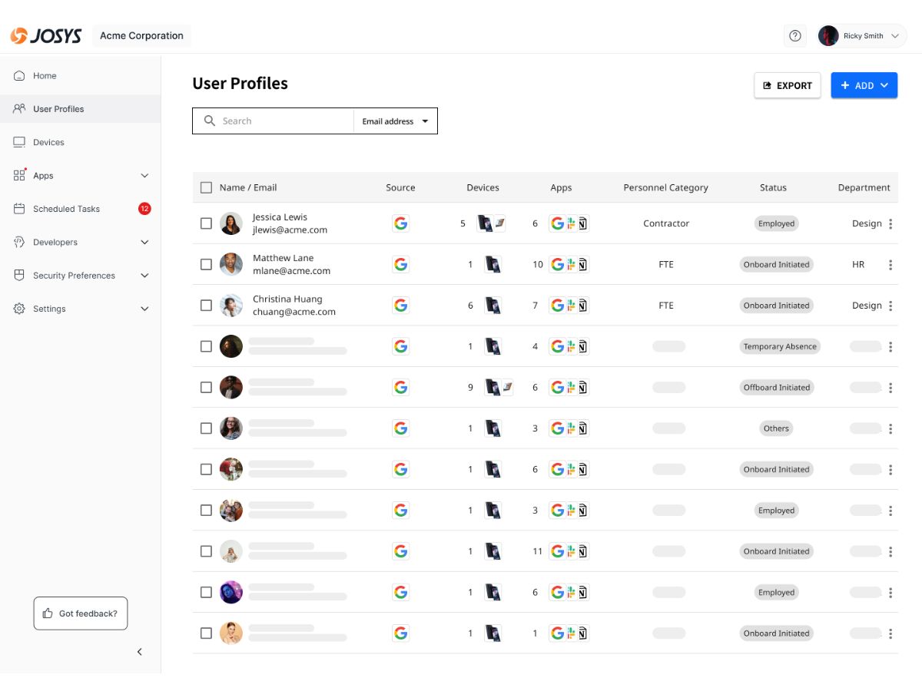Viewport: 922px width, 691px height.
Task: Open the row menu for Offboard Initiated user
Action: [x=890, y=388]
